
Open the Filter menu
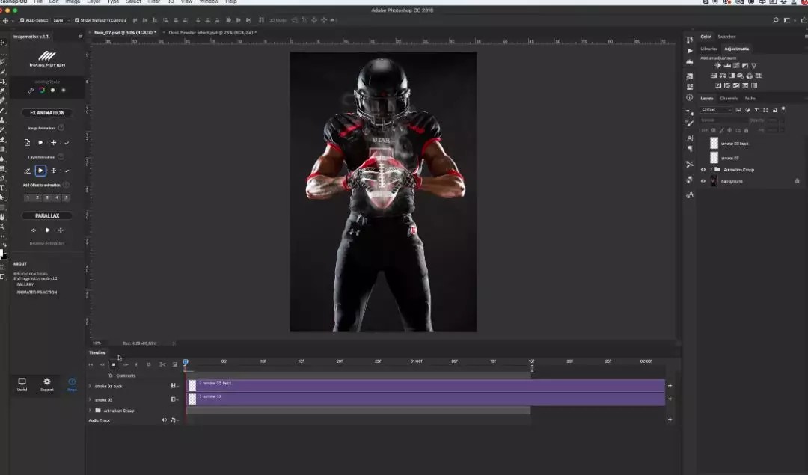[153, 1]
